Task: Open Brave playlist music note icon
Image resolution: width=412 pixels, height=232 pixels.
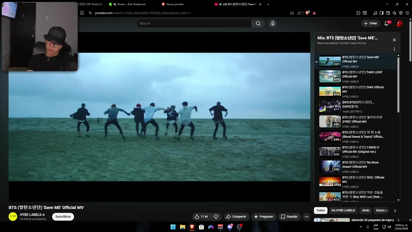Action: click(x=375, y=13)
